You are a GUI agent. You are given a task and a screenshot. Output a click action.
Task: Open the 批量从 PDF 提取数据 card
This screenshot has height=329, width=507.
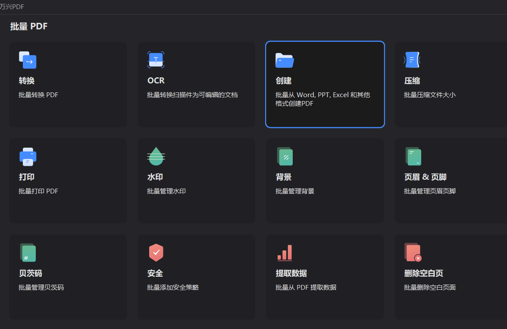click(325, 276)
